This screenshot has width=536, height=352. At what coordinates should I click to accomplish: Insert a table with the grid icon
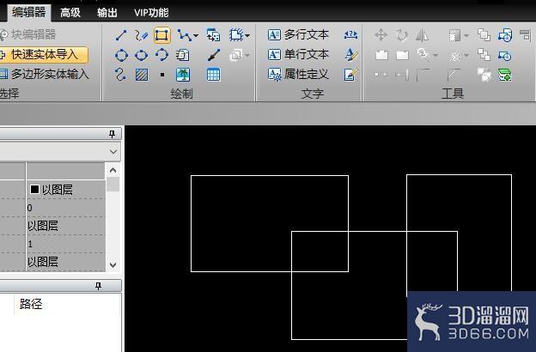(x=213, y=75)
